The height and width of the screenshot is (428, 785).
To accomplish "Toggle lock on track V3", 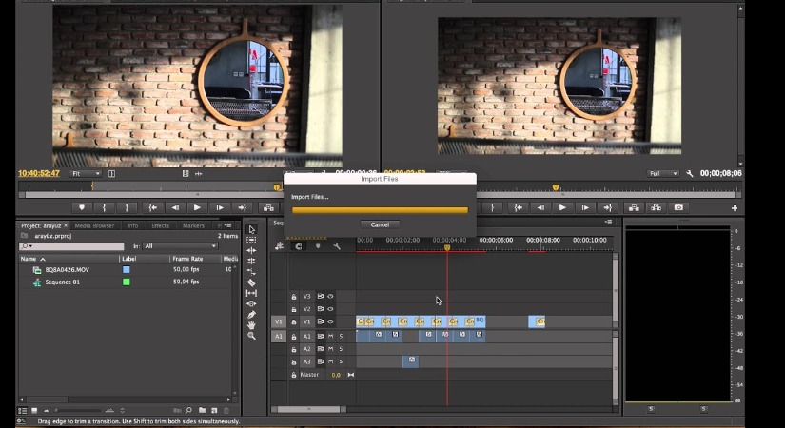I will point(294,296).
